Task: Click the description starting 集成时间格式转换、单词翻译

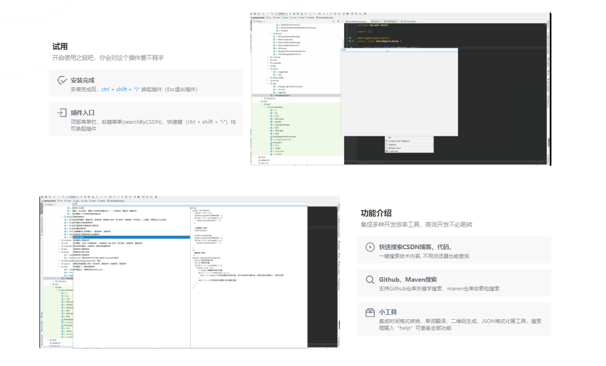Action: tap(460, 324)
